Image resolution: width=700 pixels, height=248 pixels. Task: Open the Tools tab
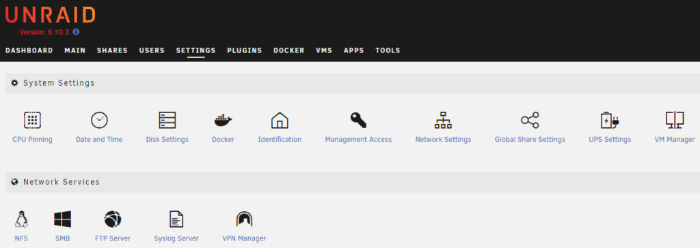pos(388,50)
